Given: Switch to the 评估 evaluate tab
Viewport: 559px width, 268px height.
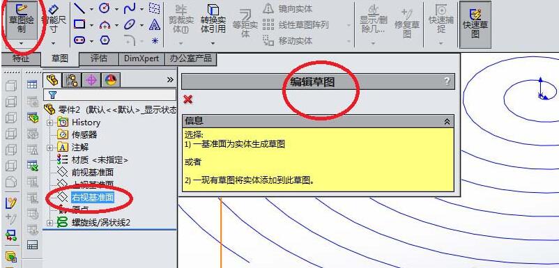Looking at the screenshot, I should [99, 58].
